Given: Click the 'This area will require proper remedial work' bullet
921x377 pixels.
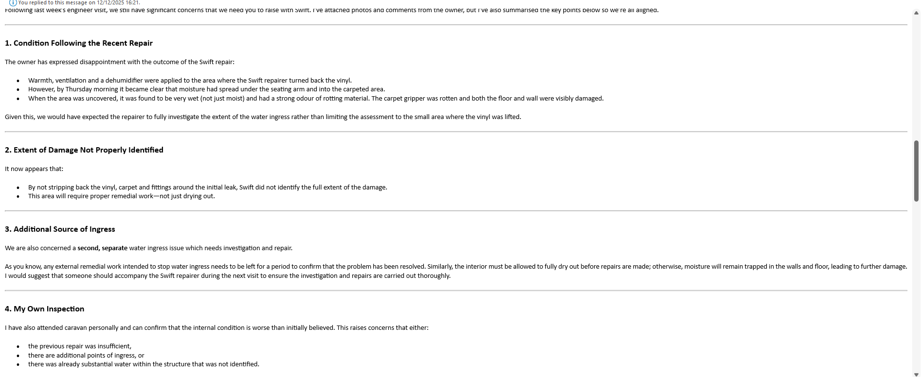Looking at the screenshot, I should point(121,196).
